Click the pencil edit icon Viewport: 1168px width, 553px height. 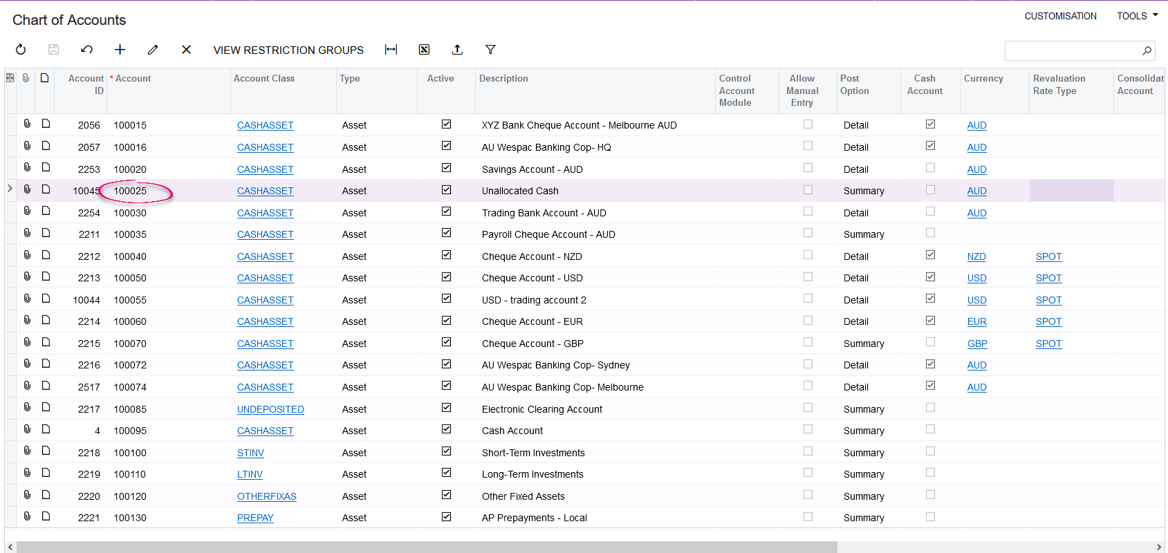coord(153,50)
